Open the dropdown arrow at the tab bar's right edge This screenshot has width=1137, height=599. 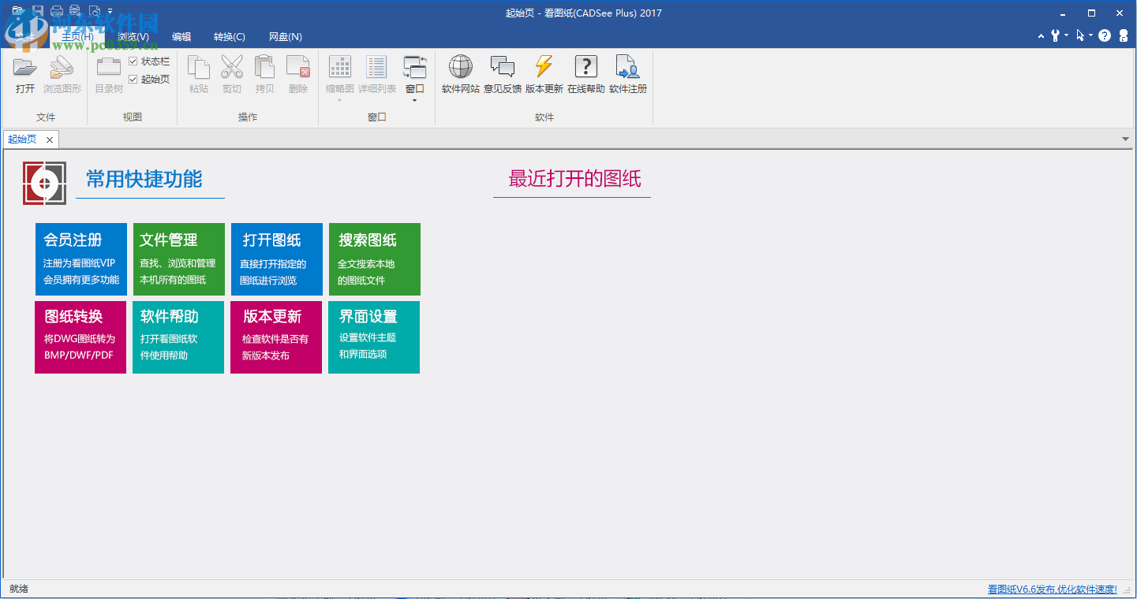pos(1126,138)
